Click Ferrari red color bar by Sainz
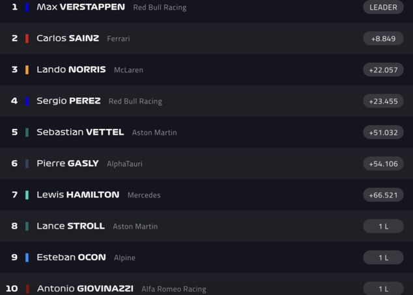Screen dimensions: 413x295 [x=27, y=38]
